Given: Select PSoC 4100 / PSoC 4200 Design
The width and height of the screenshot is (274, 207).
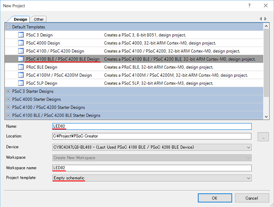Looking at the screenshot, I should 134,51.
